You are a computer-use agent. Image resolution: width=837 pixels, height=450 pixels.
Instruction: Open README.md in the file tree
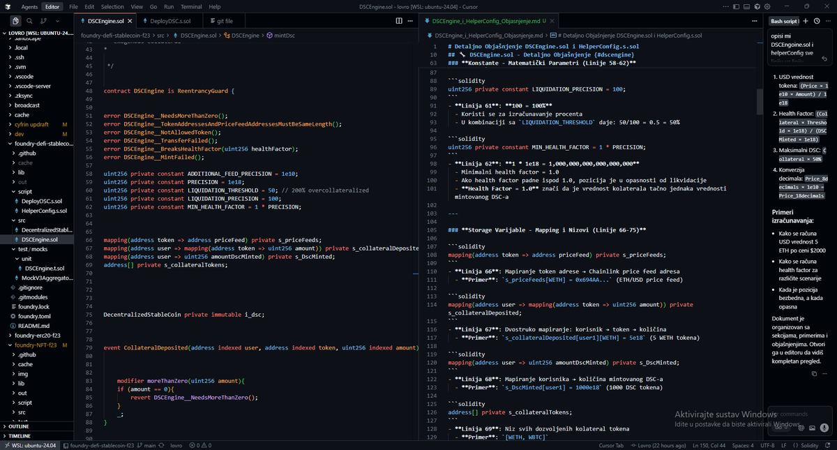click(37, 326)
